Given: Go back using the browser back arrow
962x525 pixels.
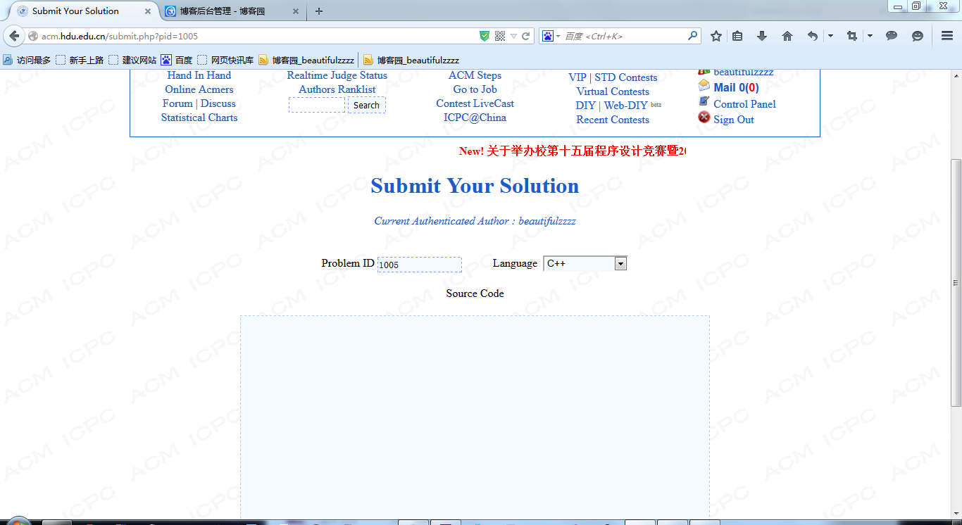Looking at the screenshot, I should click(x=13, y=36).
